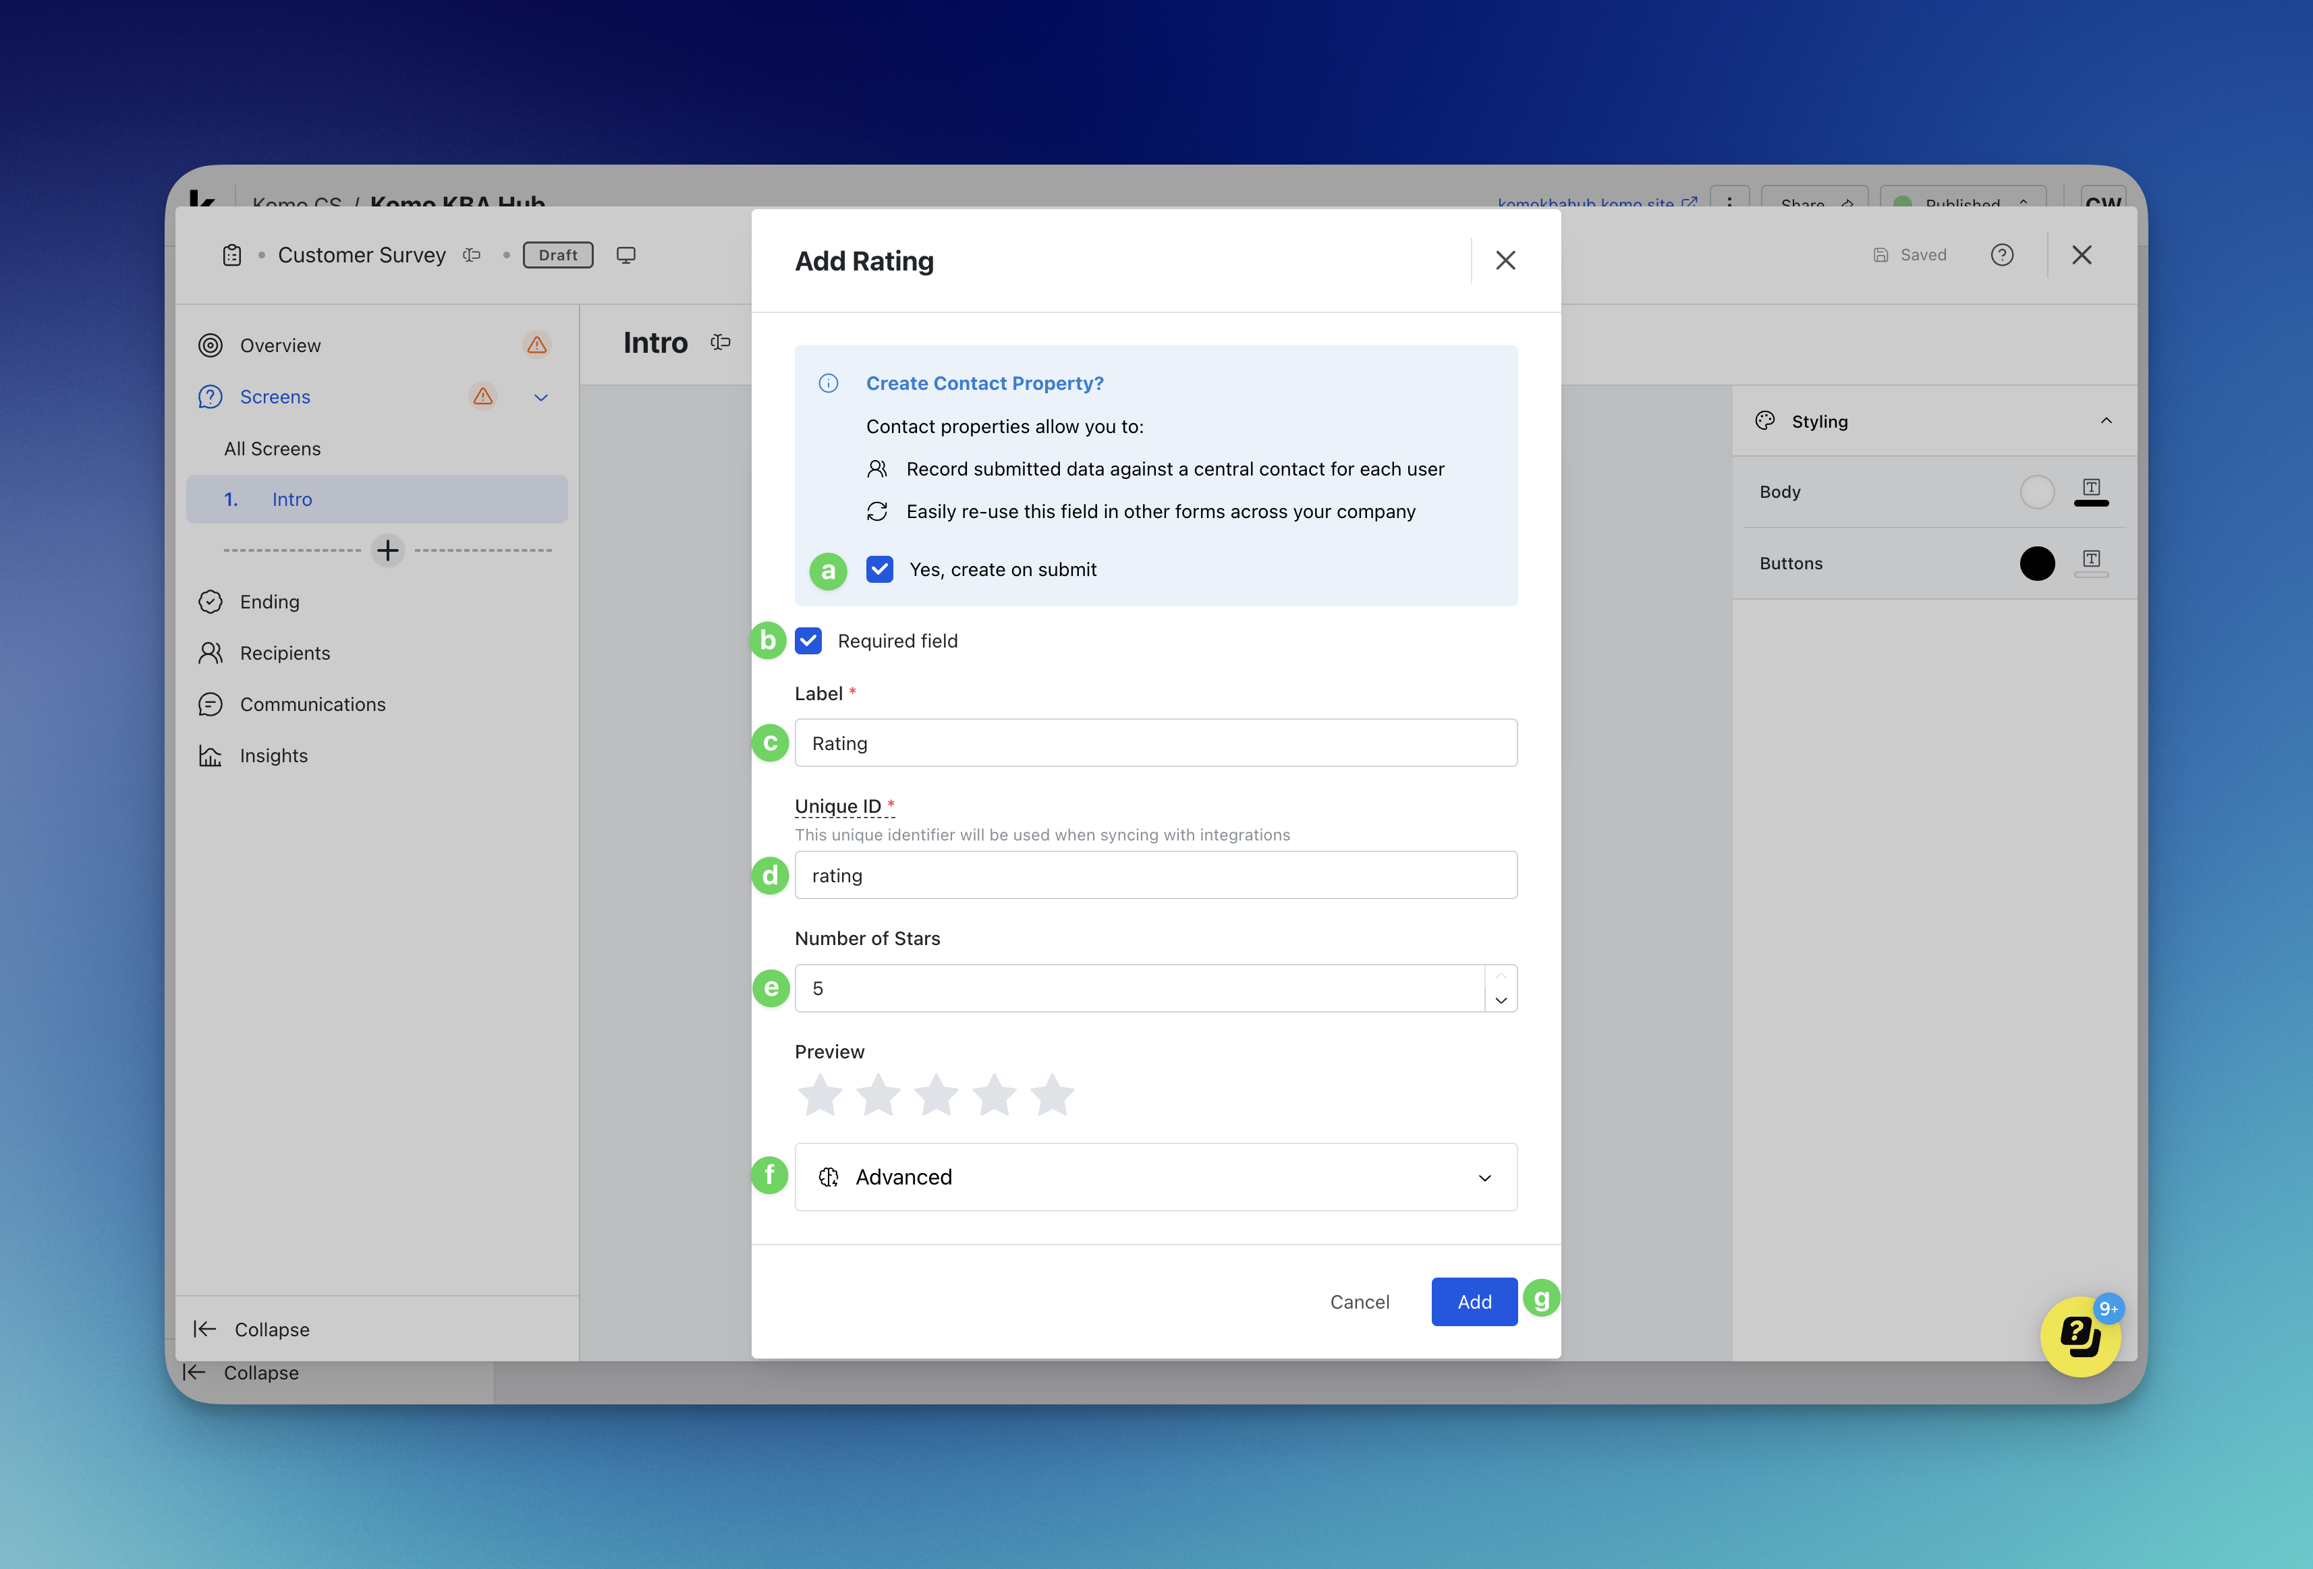Image resolution: width=2313 pixels, height=1569 pixels.
Task: Open Buttons black color swatch
Action: pos(2036,563)
